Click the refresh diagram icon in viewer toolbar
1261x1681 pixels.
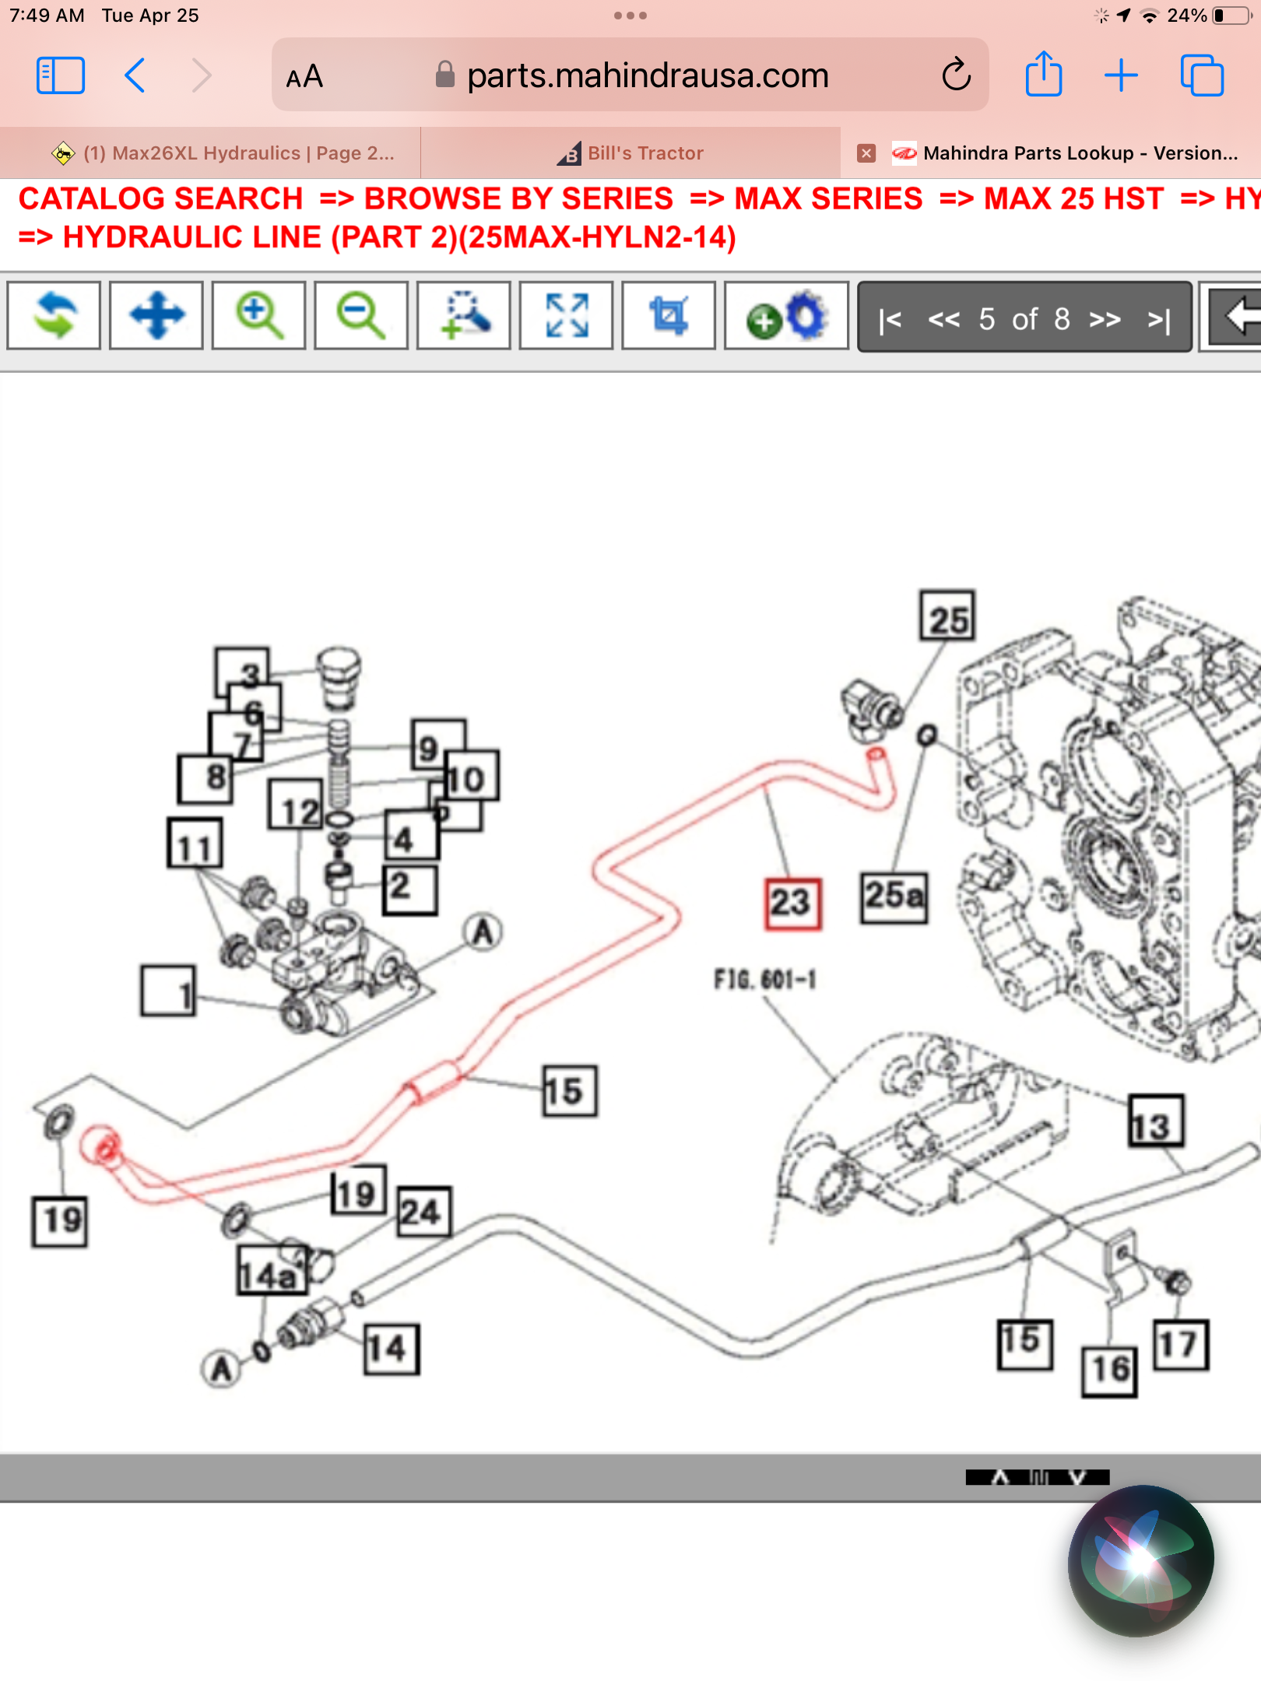pos(54,316)
